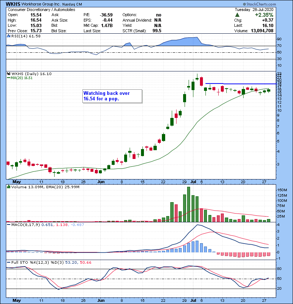The height and width of the screenshot is (304, 293).
Task: Click the EPS value -0.44
Action: click(x=108, y=20)
